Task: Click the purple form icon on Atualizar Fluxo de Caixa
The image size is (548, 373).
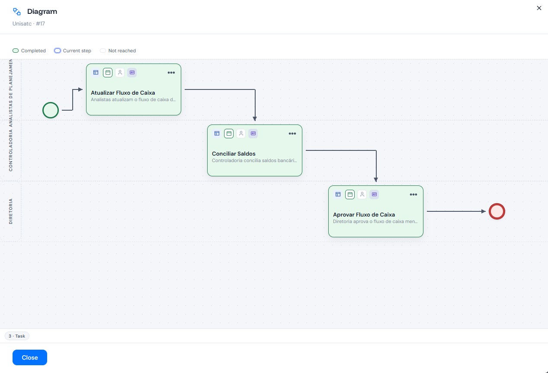Action: [132, 73]
